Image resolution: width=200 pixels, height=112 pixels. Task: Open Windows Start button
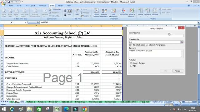point(3,109)
